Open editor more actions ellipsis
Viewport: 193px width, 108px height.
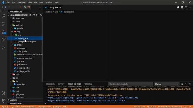[x=190, y=7]
